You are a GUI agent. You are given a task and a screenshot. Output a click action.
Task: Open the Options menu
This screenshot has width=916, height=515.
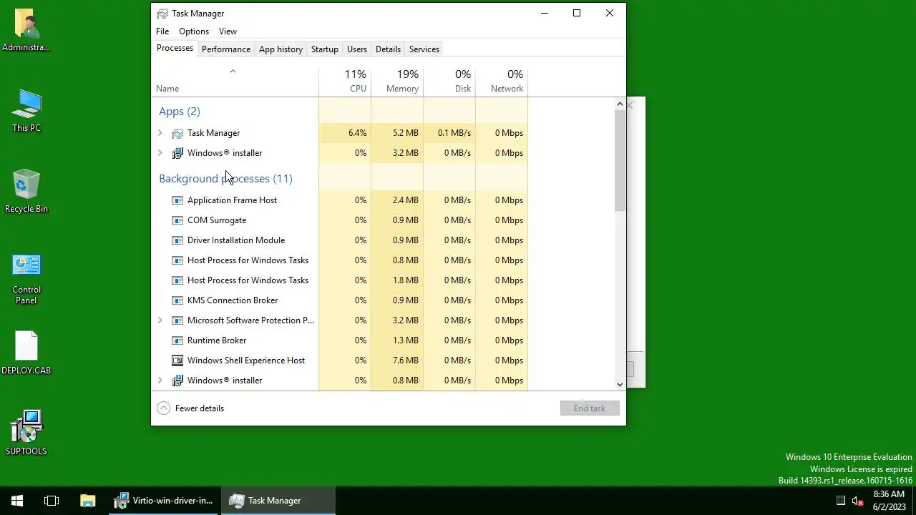point(194,31)
